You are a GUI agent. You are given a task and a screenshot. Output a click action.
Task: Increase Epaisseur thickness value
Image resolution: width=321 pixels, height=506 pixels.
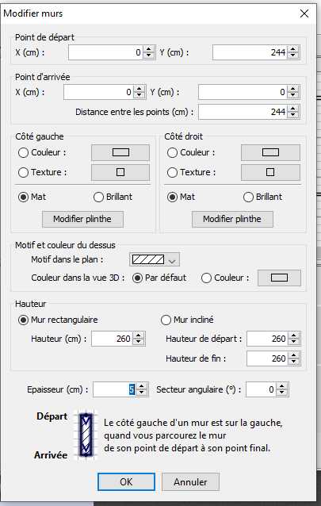click(141, 386)
